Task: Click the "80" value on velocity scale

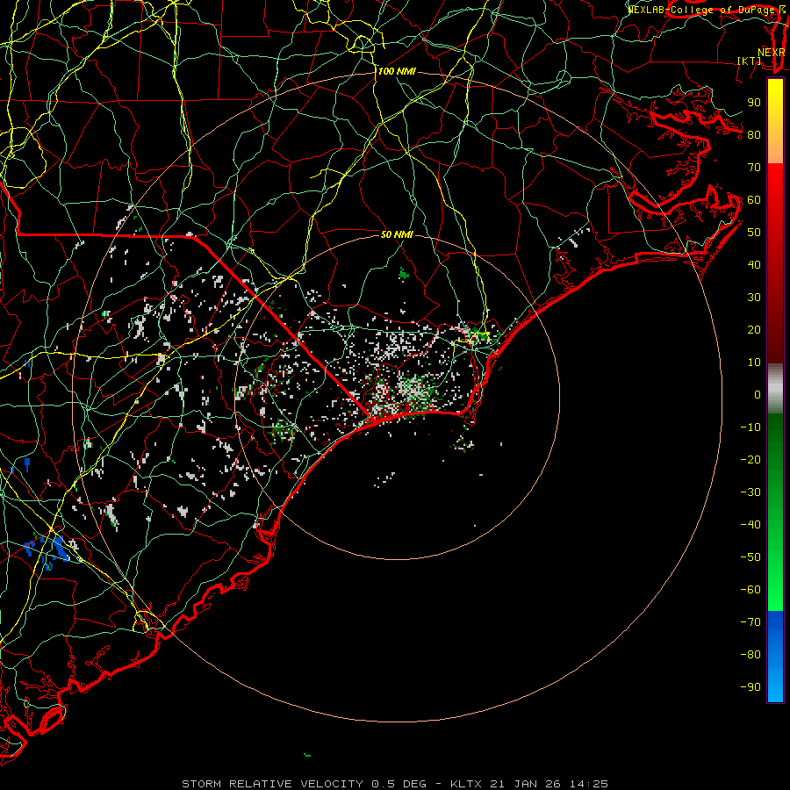Action: (x=754, y=135)
